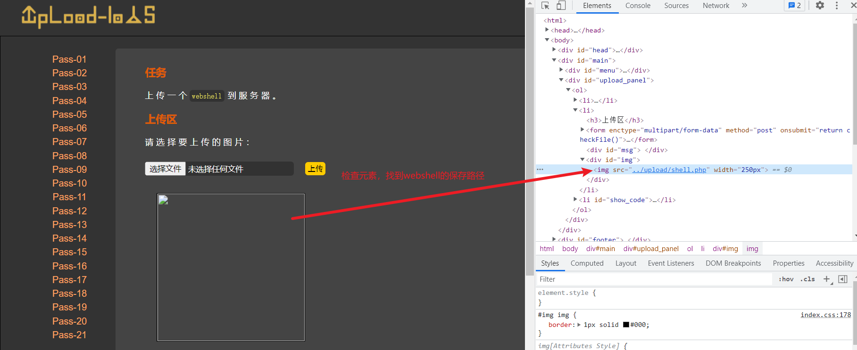Select the h3 上传区 node
This screenshot has width=857, height=350.
[615, 120]
